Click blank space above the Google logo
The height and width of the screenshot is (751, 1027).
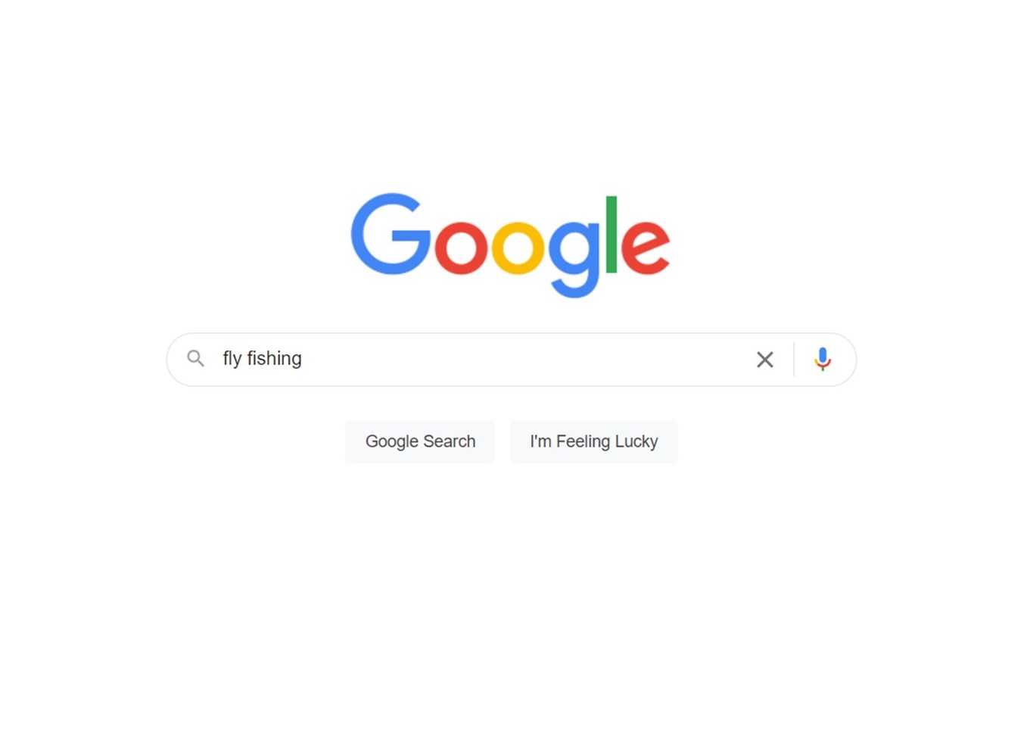pos(512,91)
